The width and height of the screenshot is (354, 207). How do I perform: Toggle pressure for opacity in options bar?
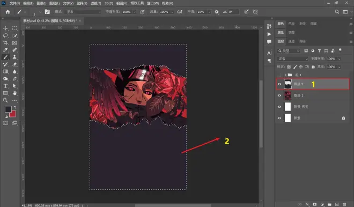(142, 12)
